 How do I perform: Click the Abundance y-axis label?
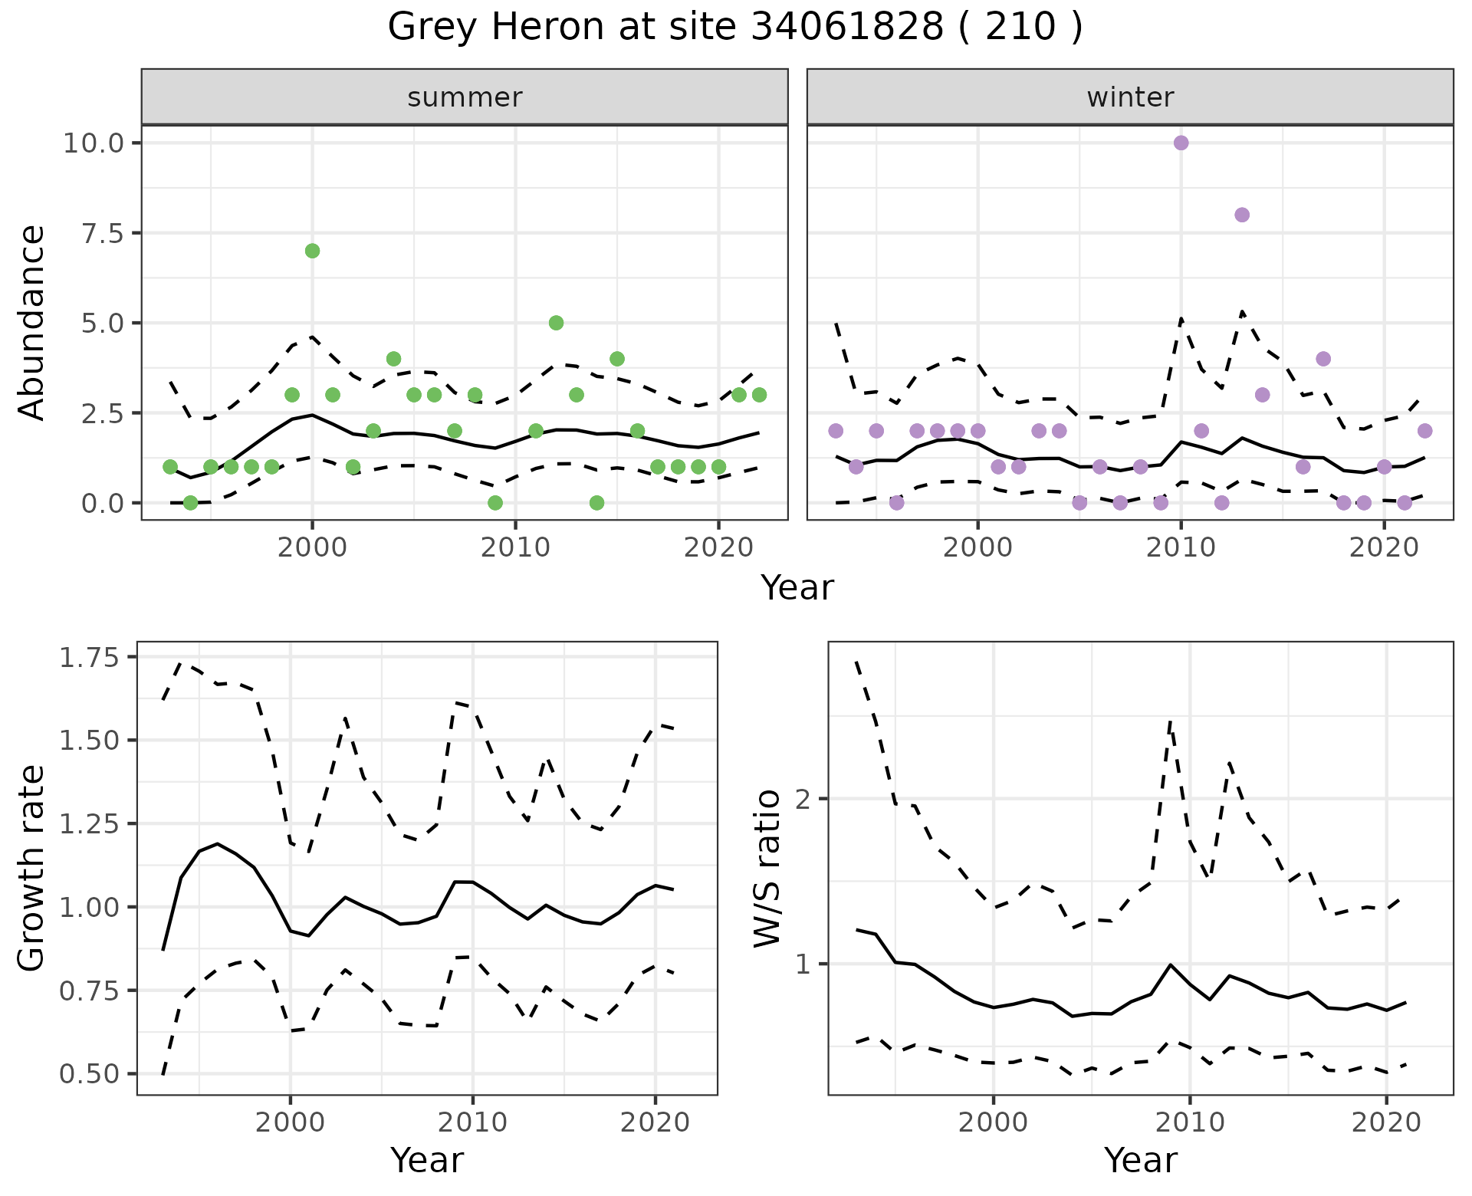(31, 322)
